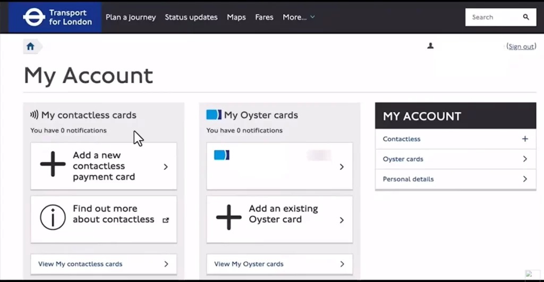Go to the home breadcrumb icon
544x282 pixels.
(30, 46)
